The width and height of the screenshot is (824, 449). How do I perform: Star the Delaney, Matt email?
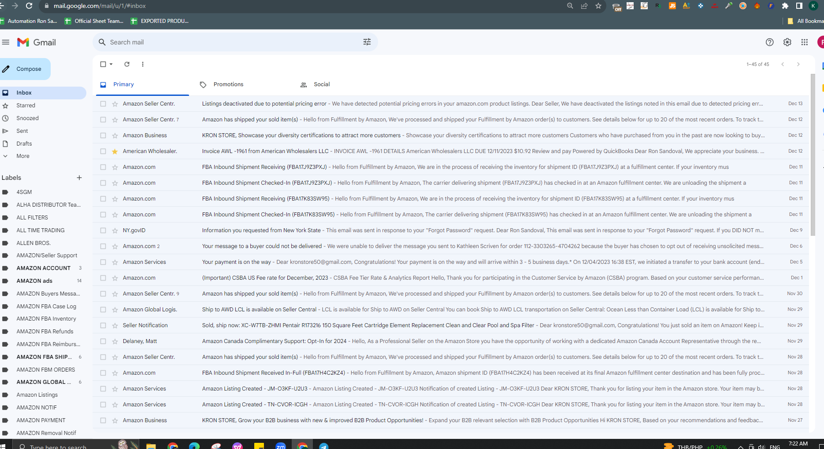click(115, 341)
